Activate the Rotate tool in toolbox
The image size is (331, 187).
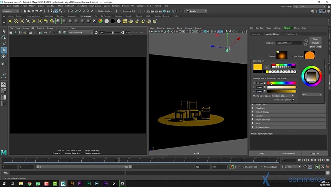4,57
